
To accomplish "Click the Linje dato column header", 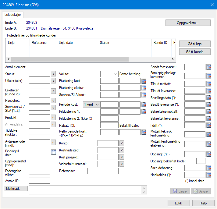I will click(x=77, y=43).
